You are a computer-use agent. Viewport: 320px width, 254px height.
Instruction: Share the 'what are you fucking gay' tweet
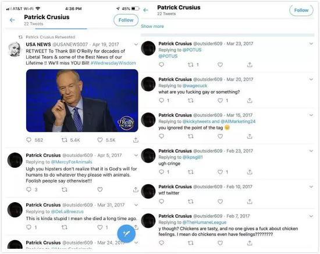tap(250, 101)
